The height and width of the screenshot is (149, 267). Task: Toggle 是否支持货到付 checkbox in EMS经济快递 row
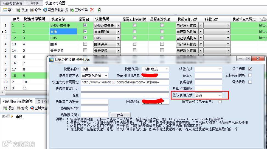point(134,25)
